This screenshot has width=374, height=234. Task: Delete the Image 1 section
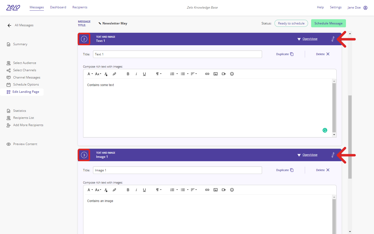coord(323,170)
